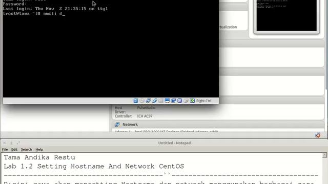Toggle mouse integration indicator in VM status bar

tap(186, 101)
